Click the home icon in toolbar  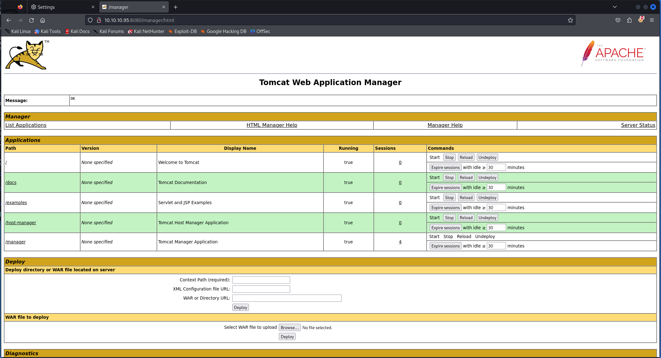43,20
